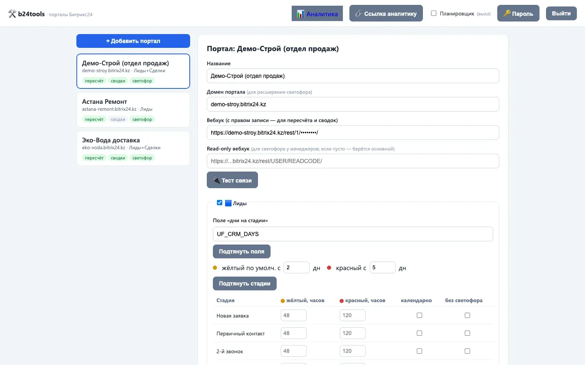Screen dimensions: 585x365
Task: Click пересчёт badge on Демо-Строй card
Action: coord(94,81)
